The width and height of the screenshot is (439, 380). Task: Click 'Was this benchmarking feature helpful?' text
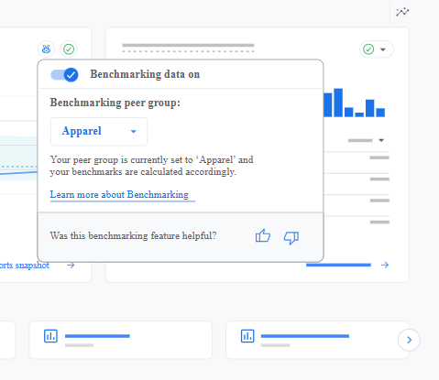[x=133, y=235]
